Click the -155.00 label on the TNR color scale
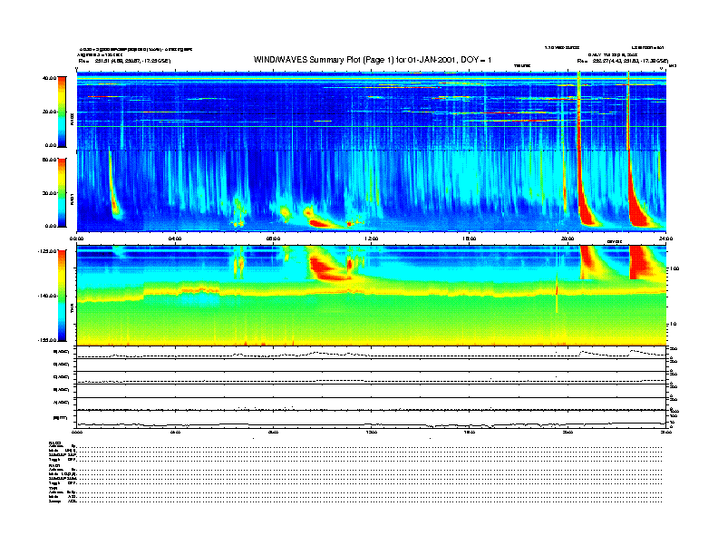 click(x=48, y=340)
